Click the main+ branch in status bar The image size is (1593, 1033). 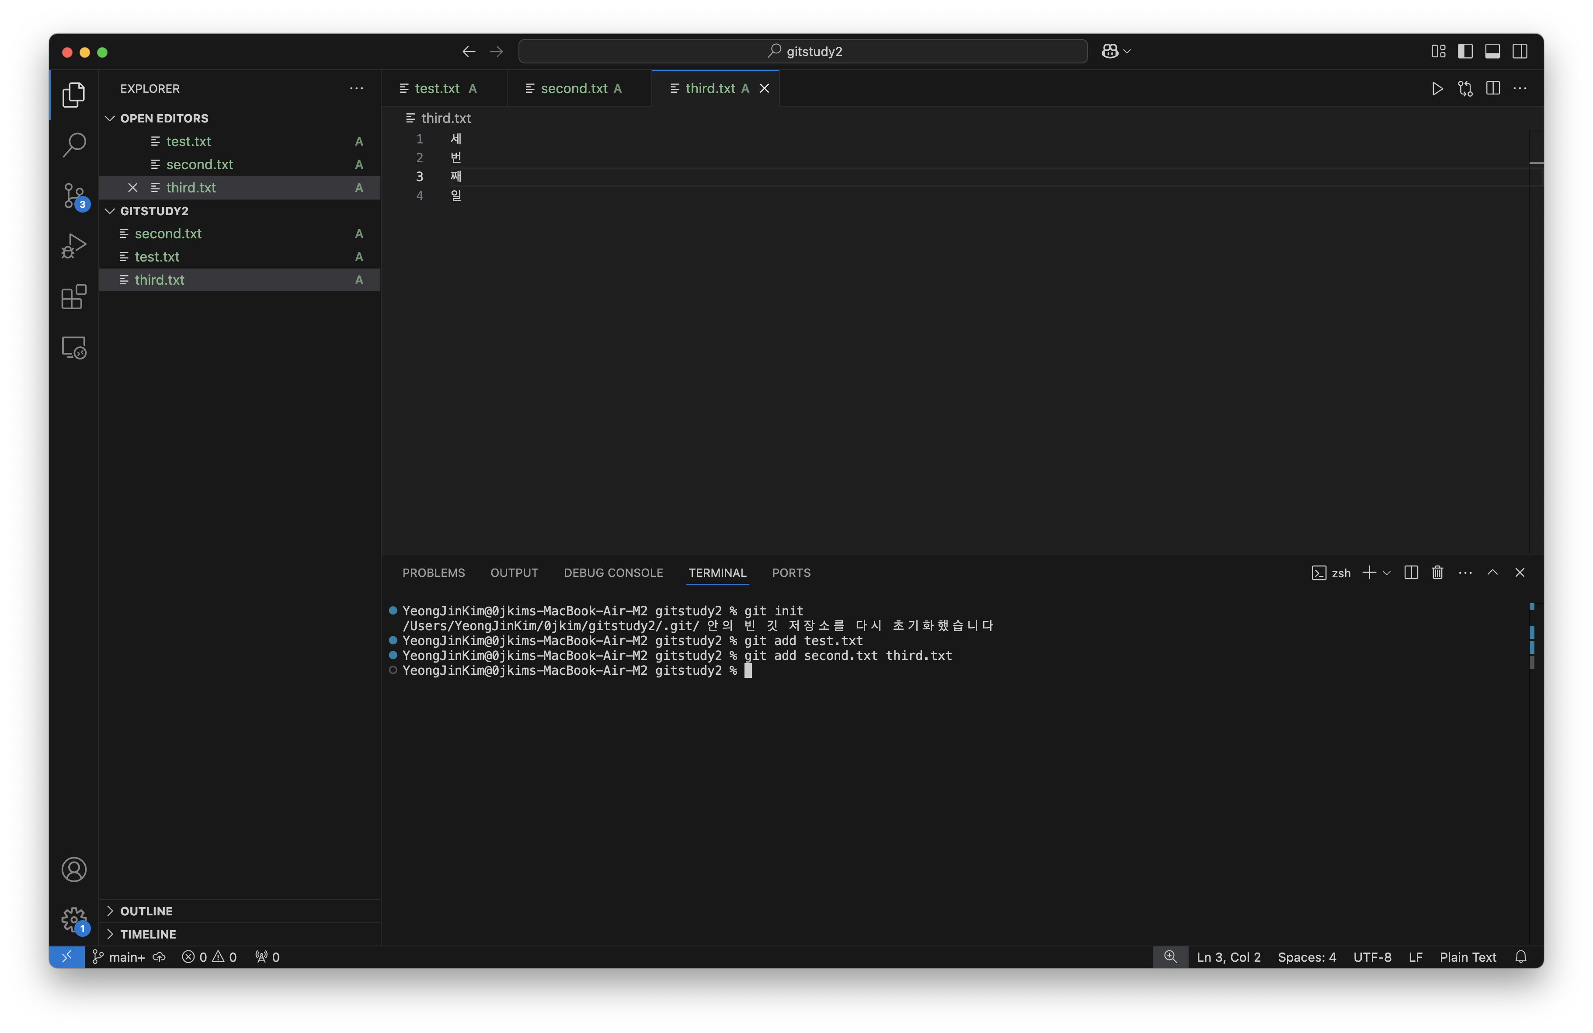click(x=118, y=956)
